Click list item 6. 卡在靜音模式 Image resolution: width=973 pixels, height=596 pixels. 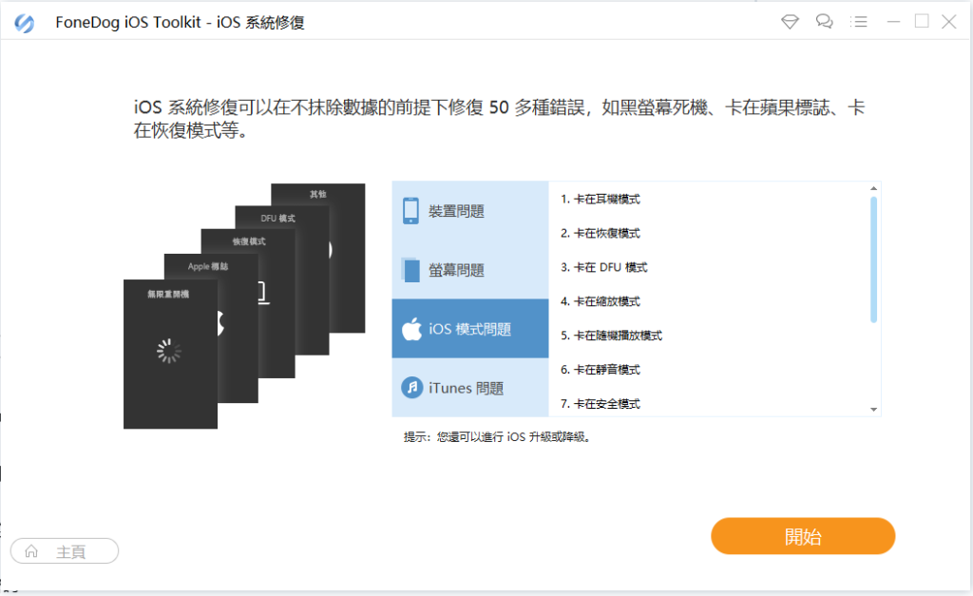[601, 370]
